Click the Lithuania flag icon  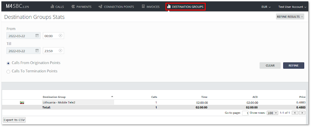(22, 103)
